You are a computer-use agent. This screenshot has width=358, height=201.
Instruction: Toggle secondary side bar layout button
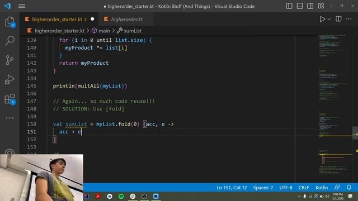pyautogui.click(x=310, y=6)
